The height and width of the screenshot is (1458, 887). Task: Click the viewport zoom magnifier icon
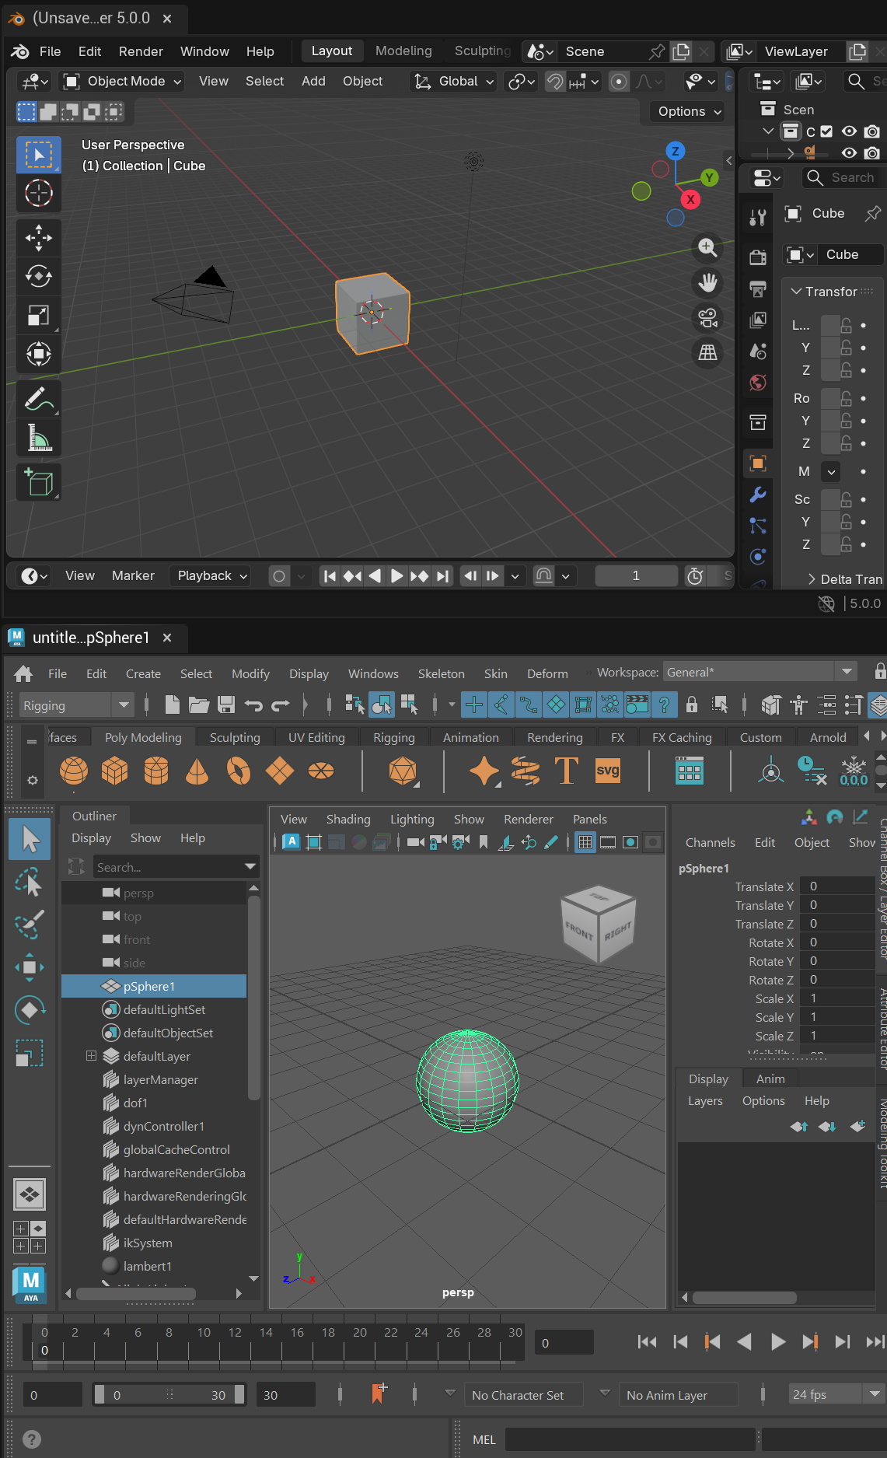(707, 247)
